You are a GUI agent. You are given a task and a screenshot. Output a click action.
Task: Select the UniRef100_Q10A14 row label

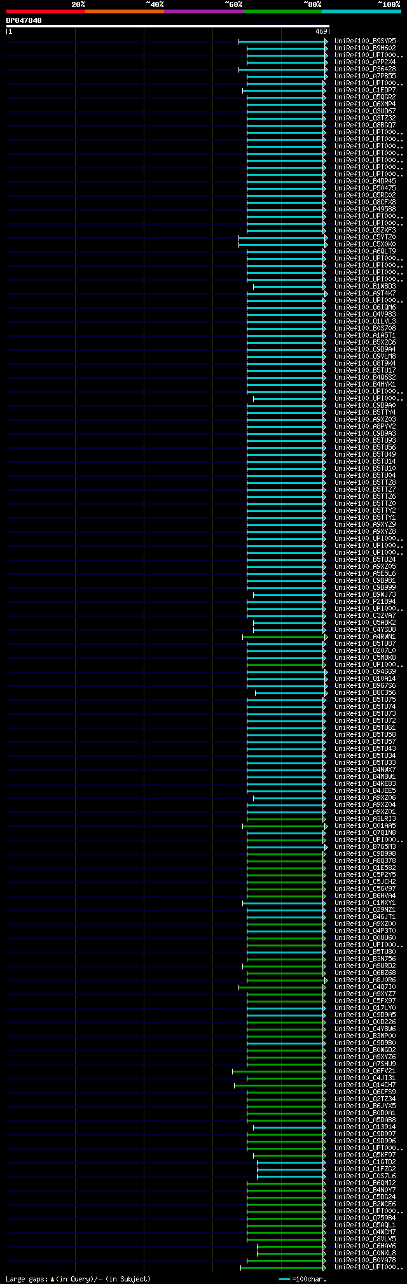click(365, 678)
